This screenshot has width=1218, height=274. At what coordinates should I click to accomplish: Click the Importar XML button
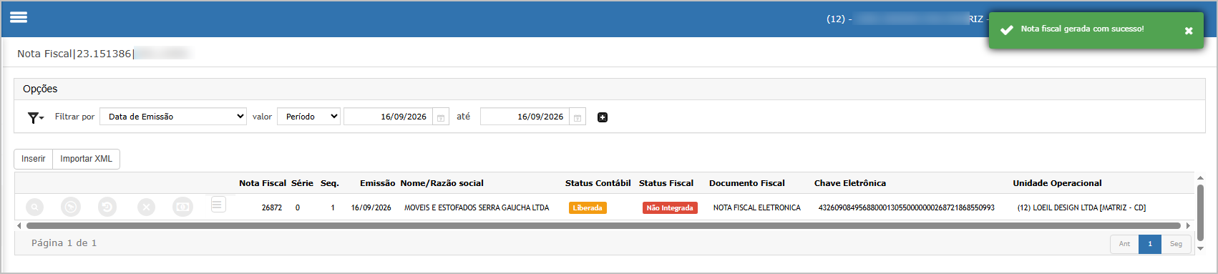click(x=86, y=159)
